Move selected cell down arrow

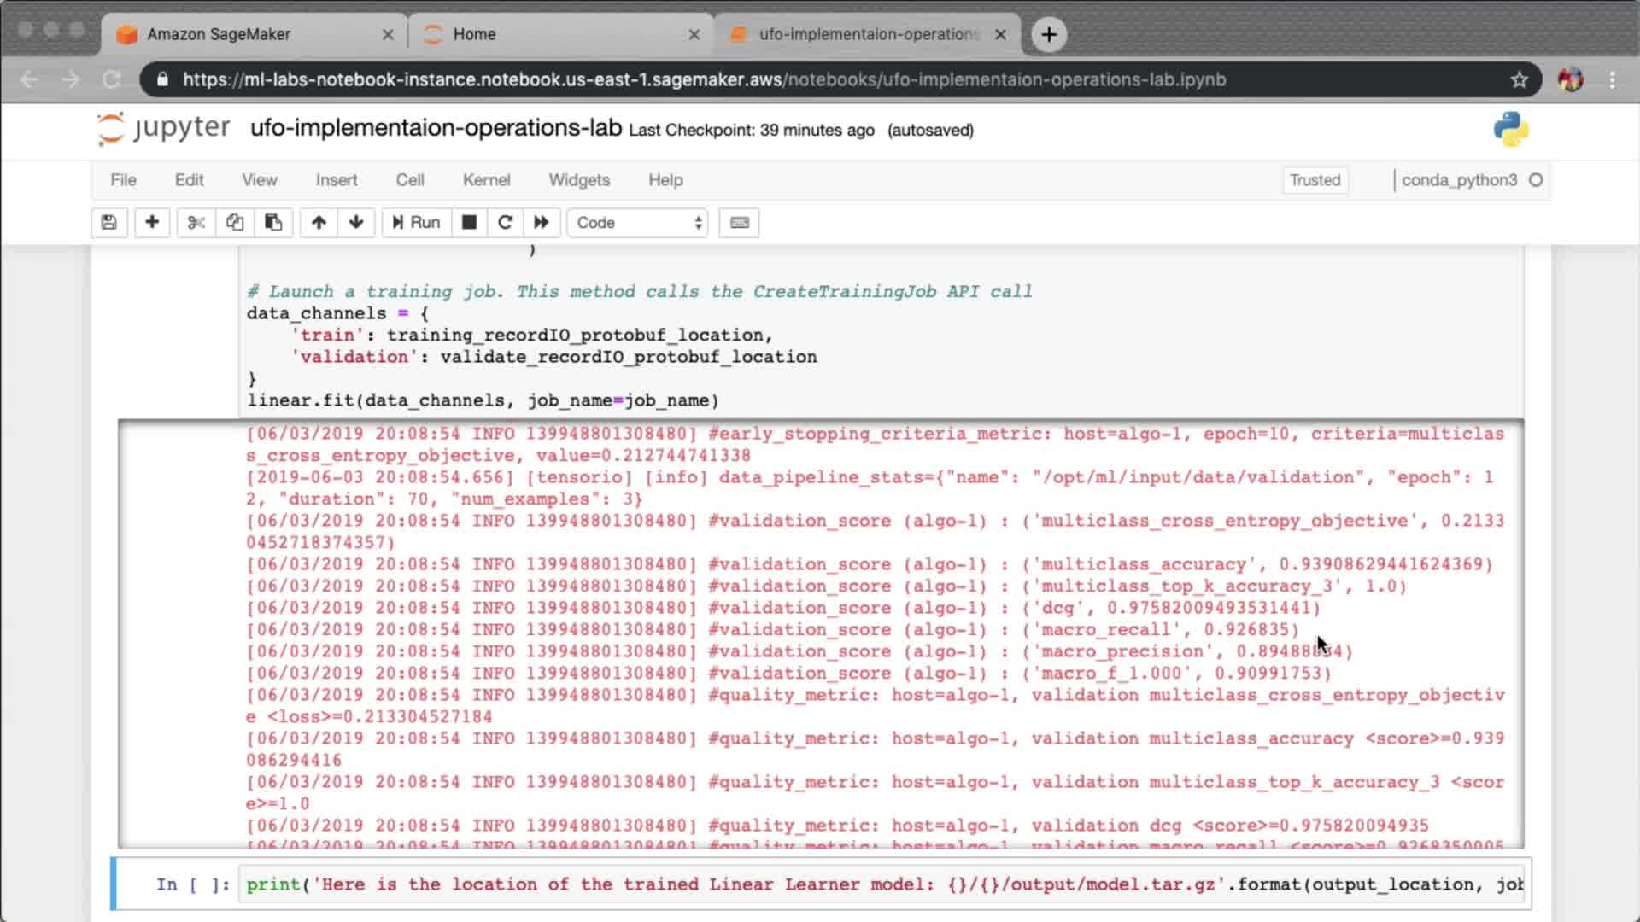tap(356, 223)
